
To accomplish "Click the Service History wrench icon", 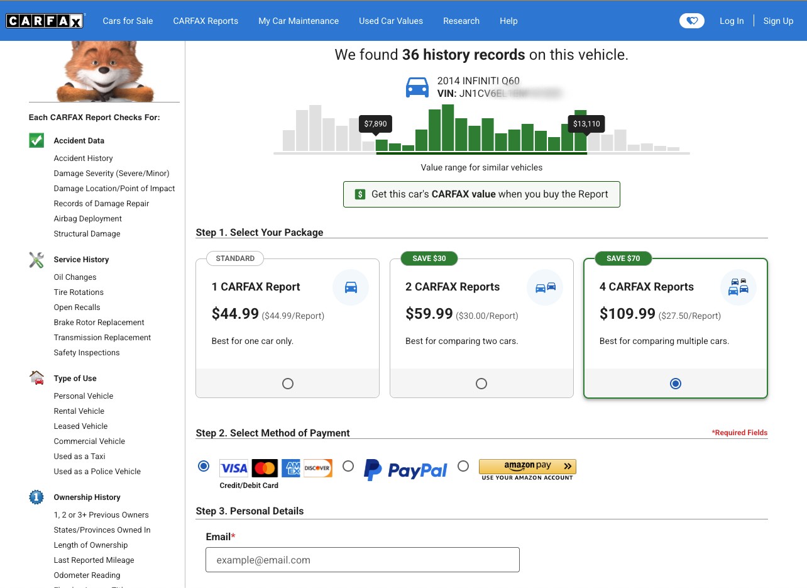I will click(36, 260).
